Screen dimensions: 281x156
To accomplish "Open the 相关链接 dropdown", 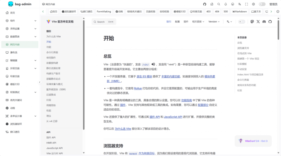I will pos(198,22).
